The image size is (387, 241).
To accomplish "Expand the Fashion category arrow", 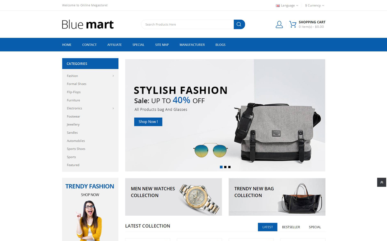I will point(113,76).
